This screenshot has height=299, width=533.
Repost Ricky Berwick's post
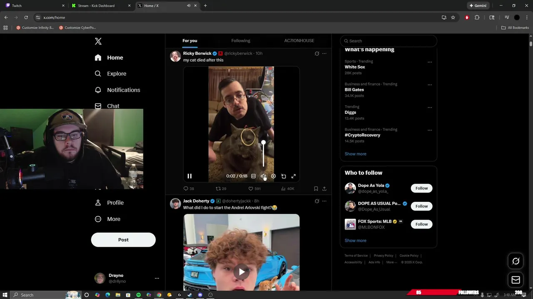(x=221, y=189)
